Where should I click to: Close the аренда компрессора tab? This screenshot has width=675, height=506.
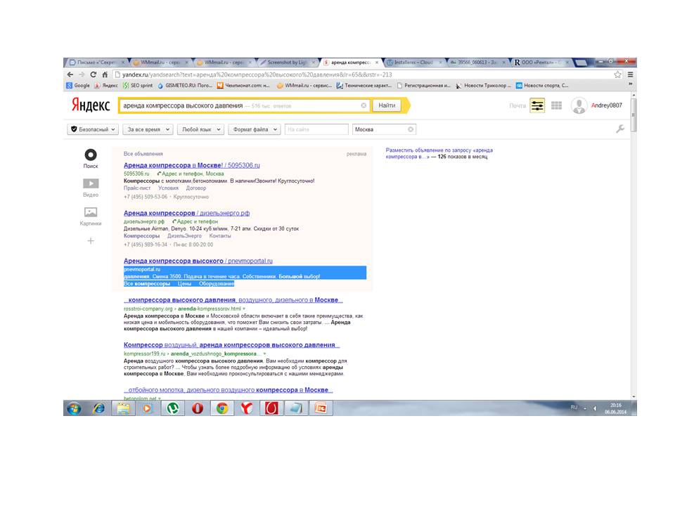[x=377, y=63]
